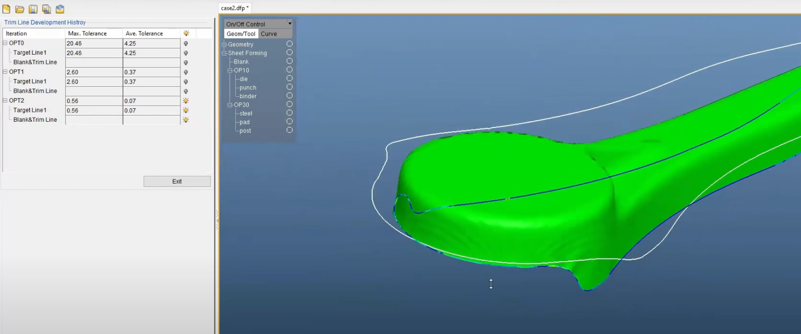Click the lightbulb column header in the history table
The width and height of the screenshot is (801, 334).
tap(186, 33)
